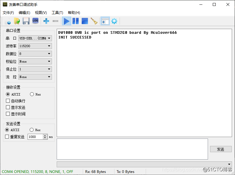Click the app icon in title bar
The height and width of the screenshot is (175, 235).
tap(5, 4)
